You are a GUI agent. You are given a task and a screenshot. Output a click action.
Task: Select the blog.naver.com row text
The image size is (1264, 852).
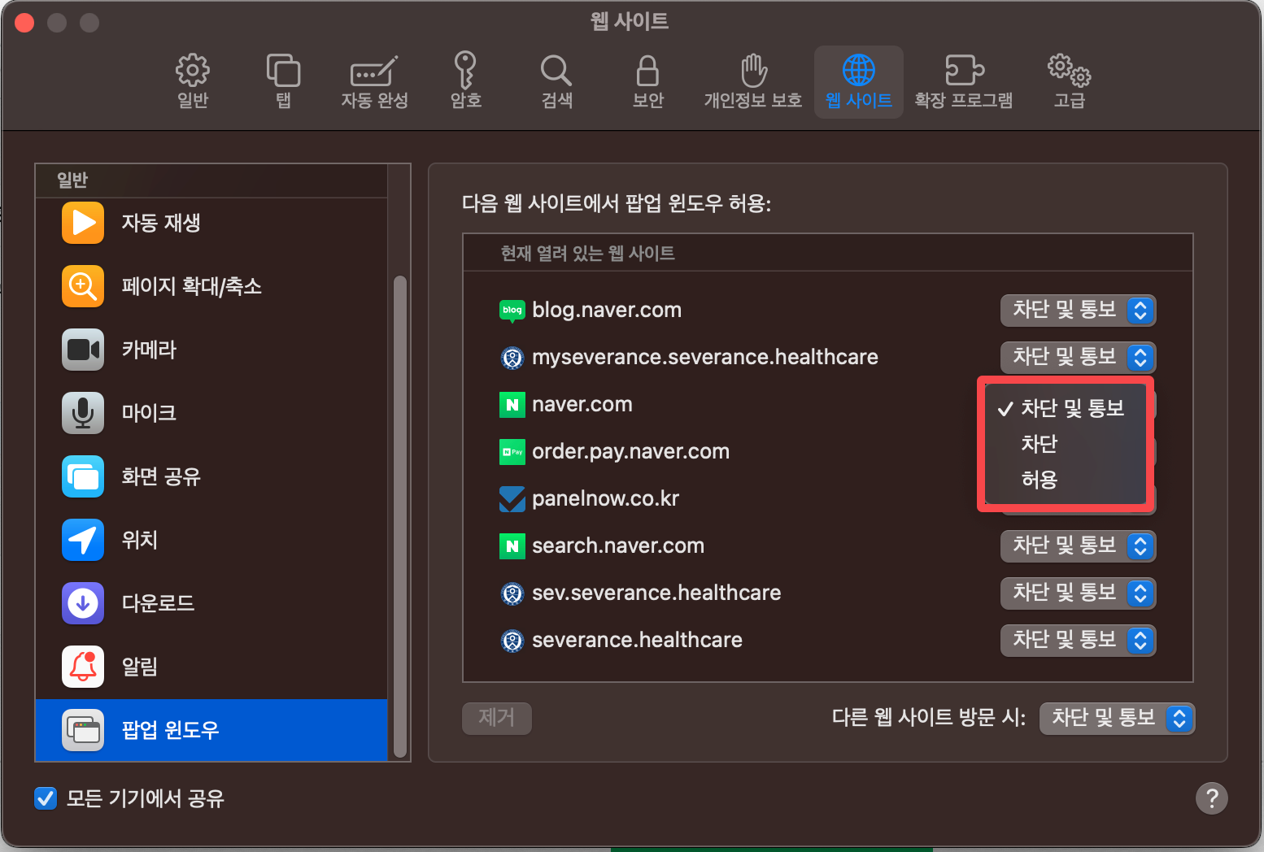(607, 310)
